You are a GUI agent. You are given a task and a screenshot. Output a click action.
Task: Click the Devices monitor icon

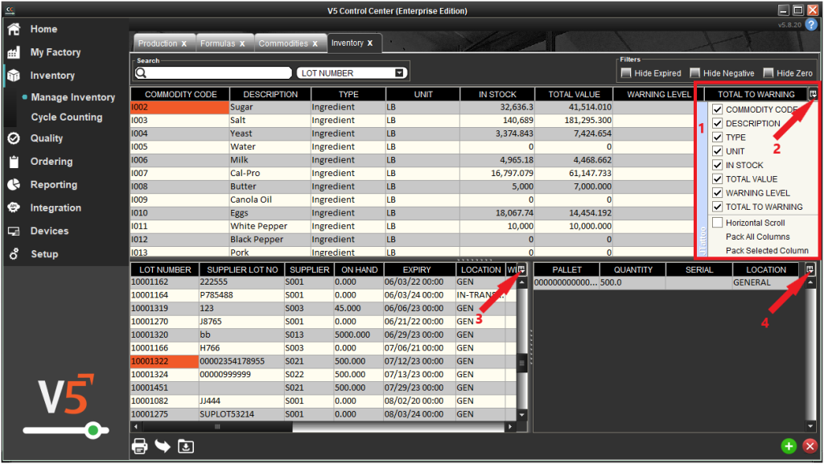click(14, 231)
